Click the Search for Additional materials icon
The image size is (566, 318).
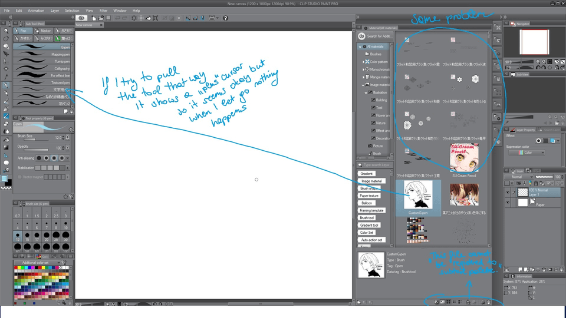point(361,36)
